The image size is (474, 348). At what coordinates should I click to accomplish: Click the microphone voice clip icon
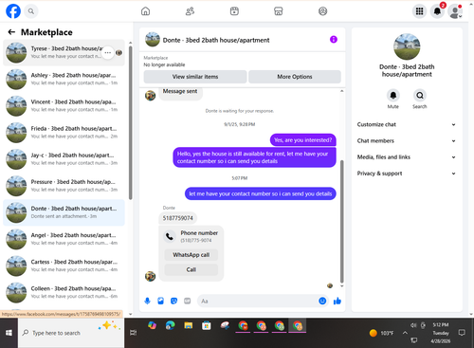[x=147, y=301]
